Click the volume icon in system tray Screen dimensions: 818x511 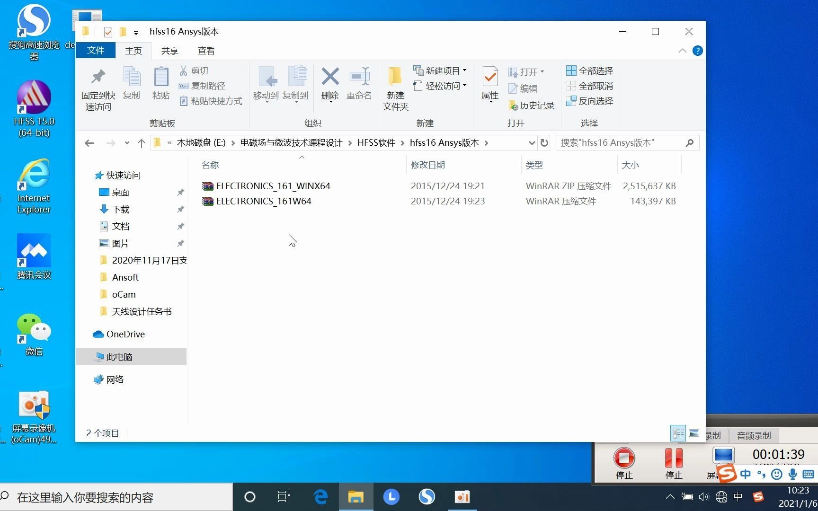[704, 497]
